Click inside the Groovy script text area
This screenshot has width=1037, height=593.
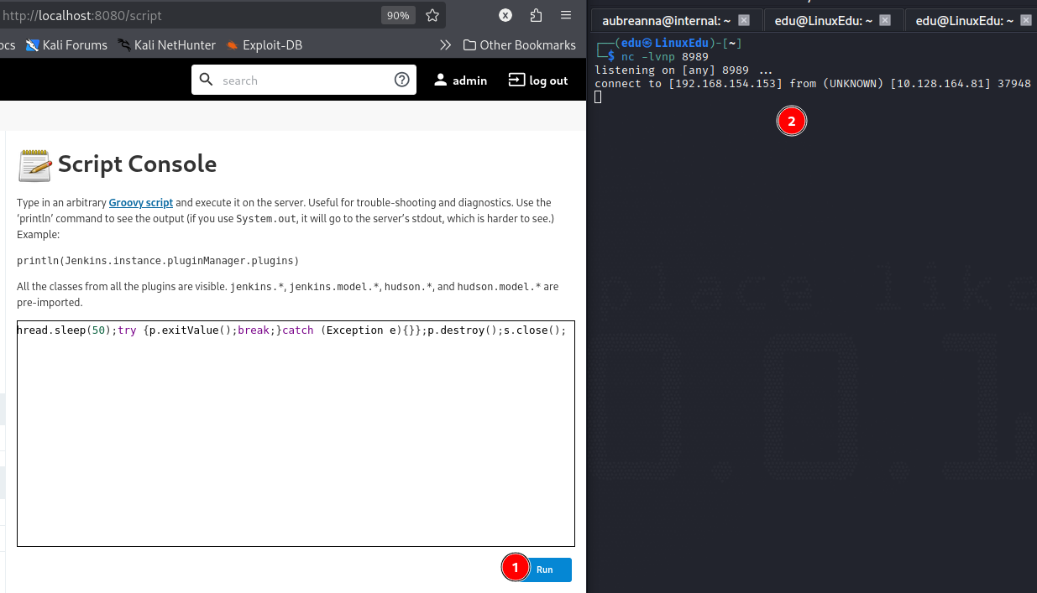point(296,433)
